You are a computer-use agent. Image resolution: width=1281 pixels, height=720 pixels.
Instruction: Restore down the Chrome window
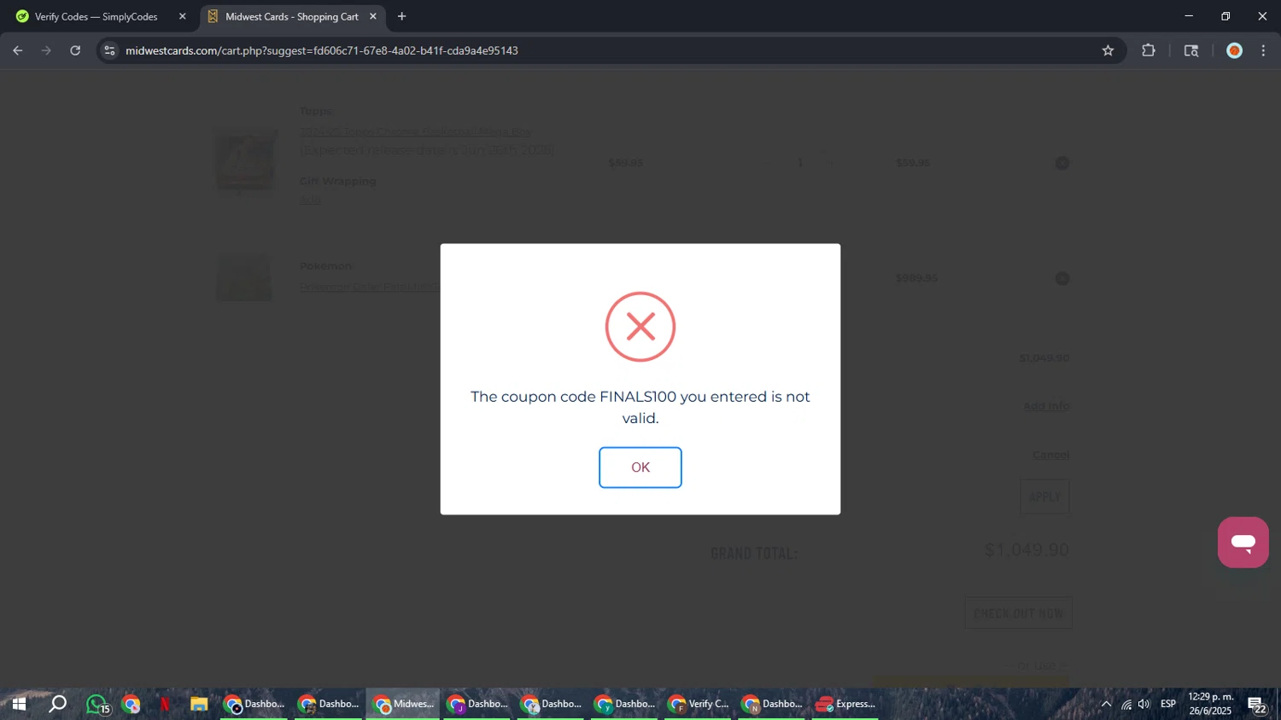pos(1225,16)
